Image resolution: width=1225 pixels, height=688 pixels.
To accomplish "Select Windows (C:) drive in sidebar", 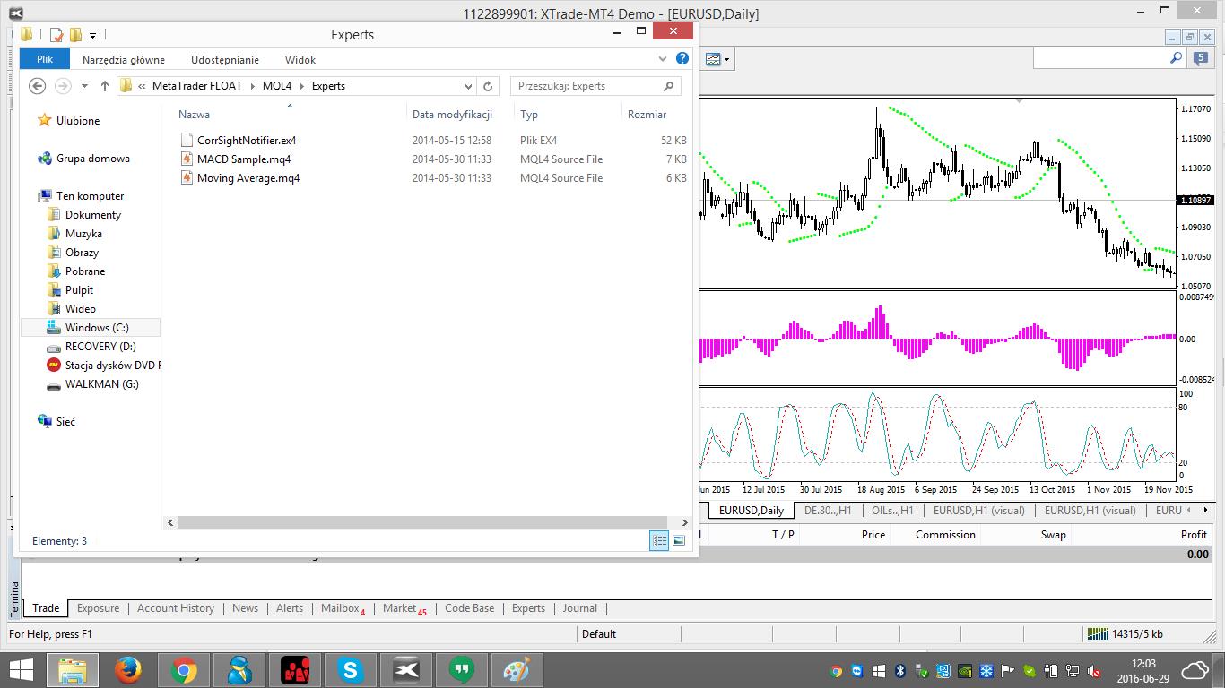I will tap(96, 328).
